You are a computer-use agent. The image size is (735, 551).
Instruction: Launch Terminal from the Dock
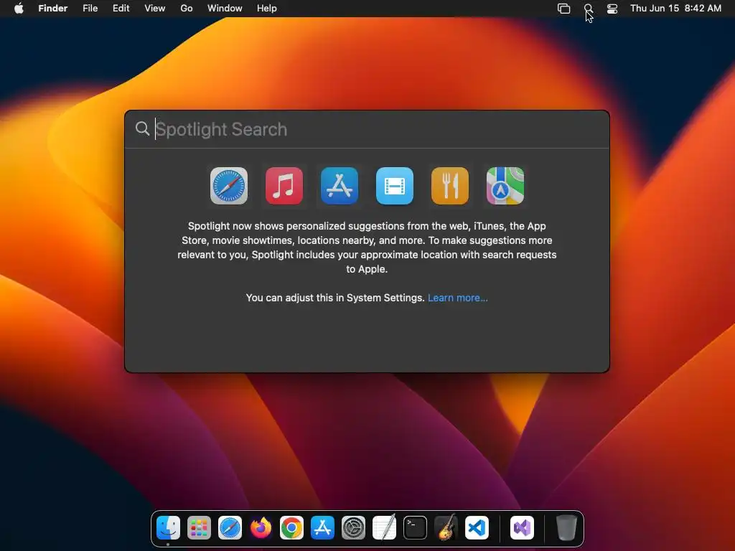pyautogui.click(x=416, y=527)
